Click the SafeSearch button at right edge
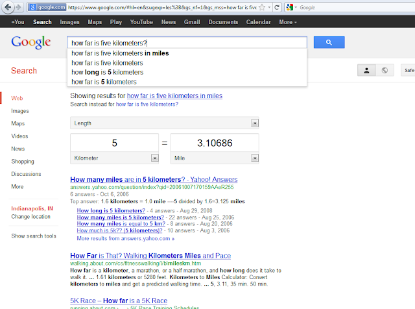Viewport: 415px width, 309px height. [408, 70]
